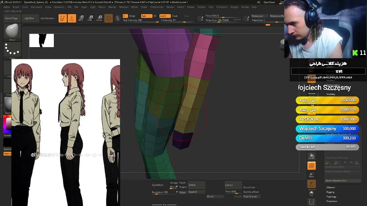This screenshot has width=367, height=206.
Task: Switch to the Move gizmo tool
Action: click(81, 18)
